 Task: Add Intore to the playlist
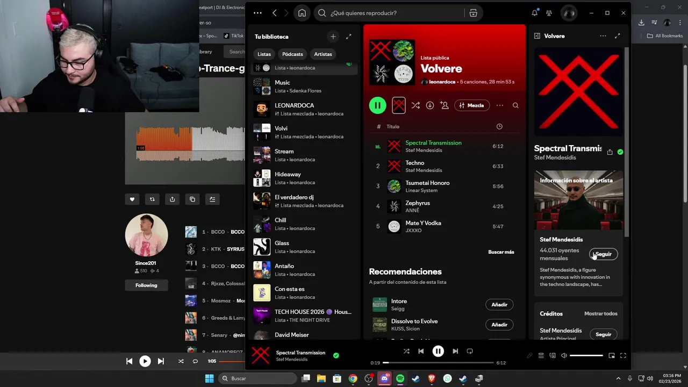(x=499, y=305)
